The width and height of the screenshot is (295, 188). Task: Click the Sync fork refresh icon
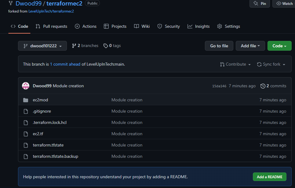pyautogui.click(x=259, y=64)
